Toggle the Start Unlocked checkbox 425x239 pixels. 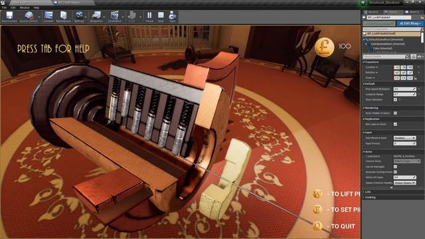pos(395,100)
